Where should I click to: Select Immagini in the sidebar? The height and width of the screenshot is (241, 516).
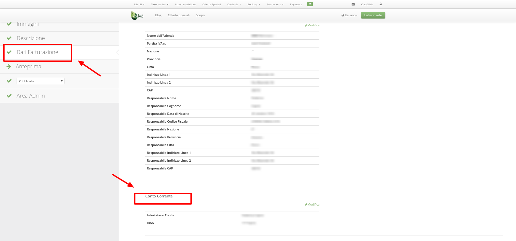(x=28, y=24)
